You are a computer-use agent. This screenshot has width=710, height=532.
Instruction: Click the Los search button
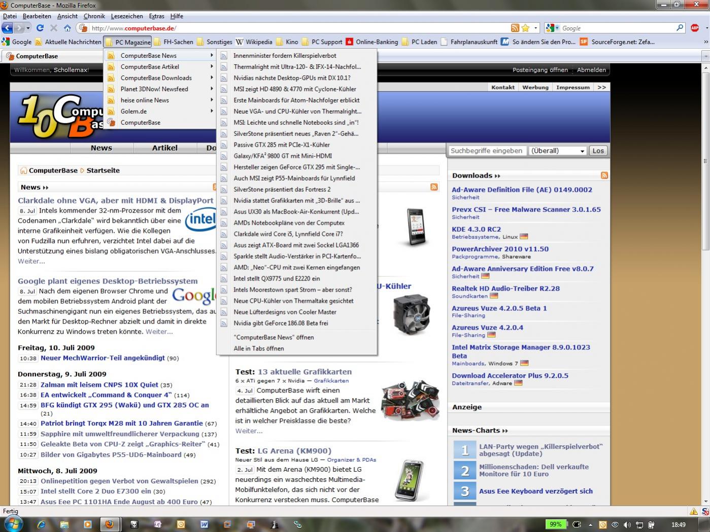pos(598,151)
